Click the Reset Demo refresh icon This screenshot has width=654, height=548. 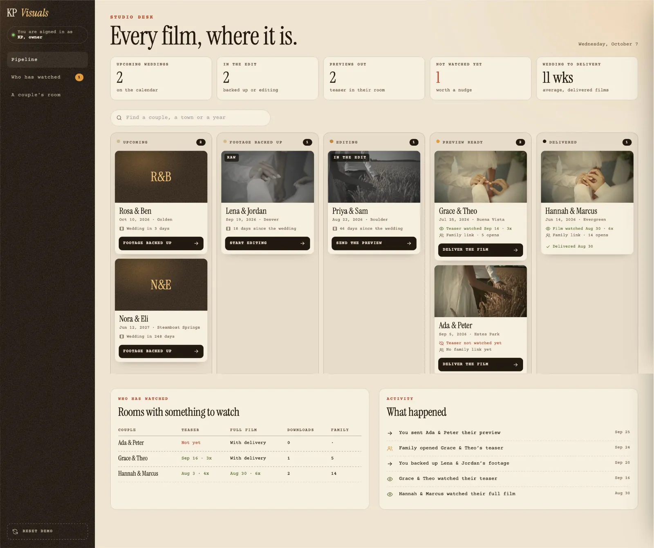[15, 531]
